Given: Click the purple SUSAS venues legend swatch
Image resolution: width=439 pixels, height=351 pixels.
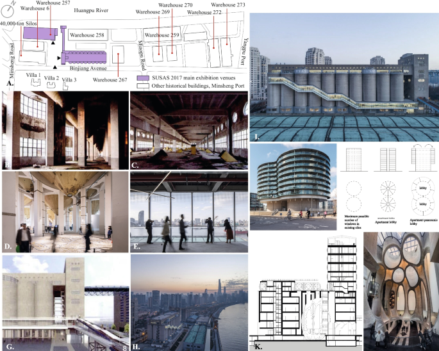Looking at the screenshot, I should click(x=142, y=77).
